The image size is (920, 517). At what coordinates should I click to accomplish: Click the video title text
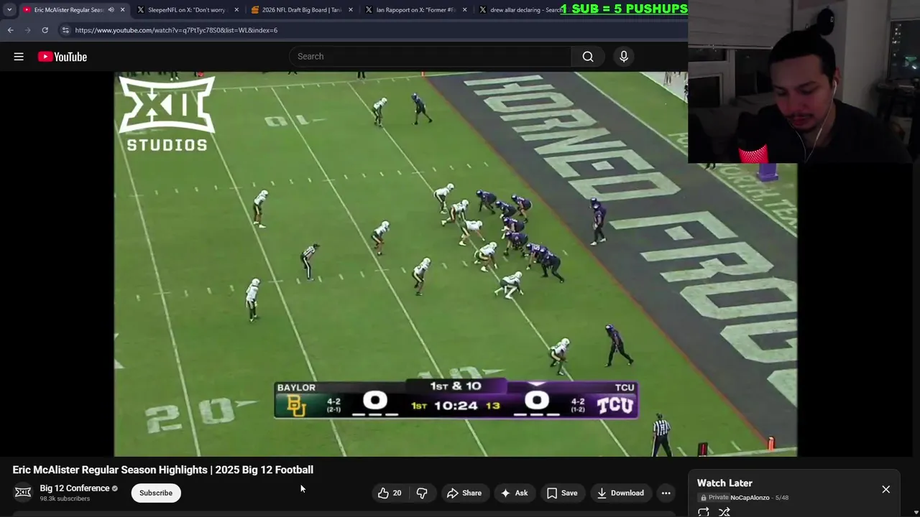[x=163, y=470]
